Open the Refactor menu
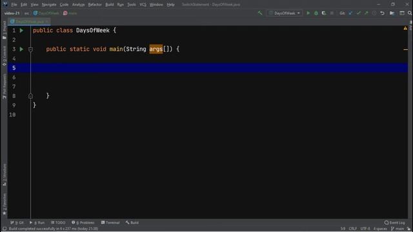Image resolution: width=413 pixels, height=232 pixels. click(95, 5)
